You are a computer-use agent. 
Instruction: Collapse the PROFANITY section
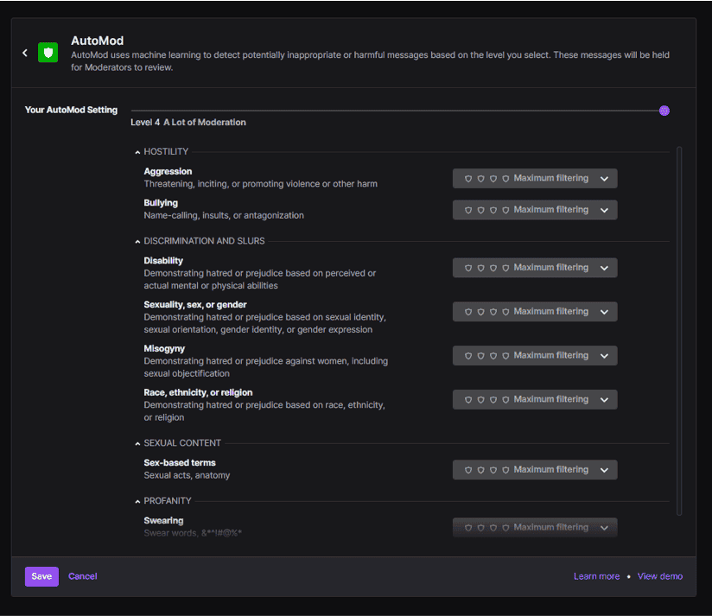coord(137,500)
